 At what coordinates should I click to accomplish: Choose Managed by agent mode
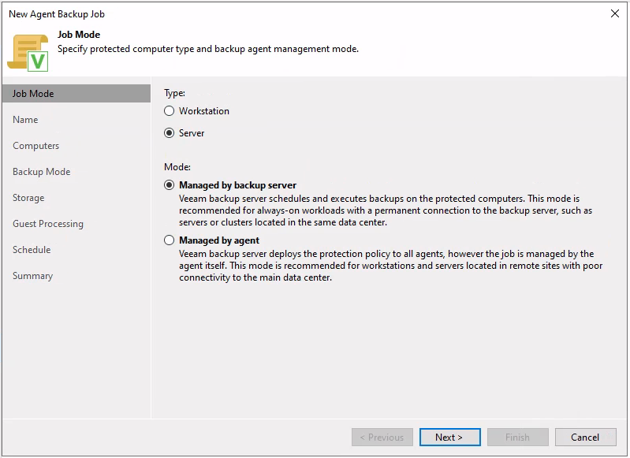point(170,240)
